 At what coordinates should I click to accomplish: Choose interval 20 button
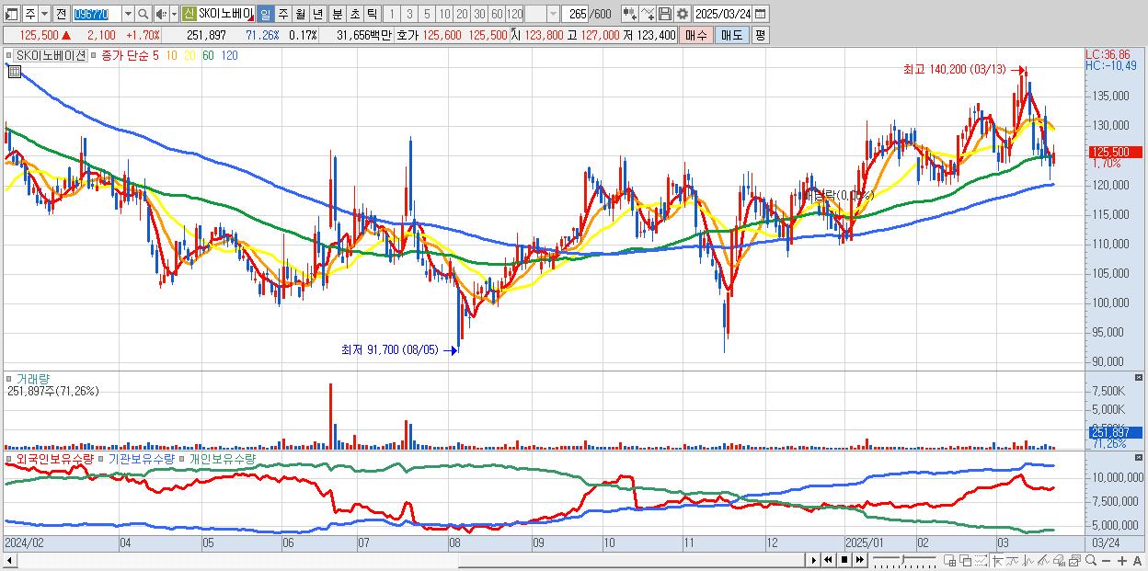[x=462, y=14]
